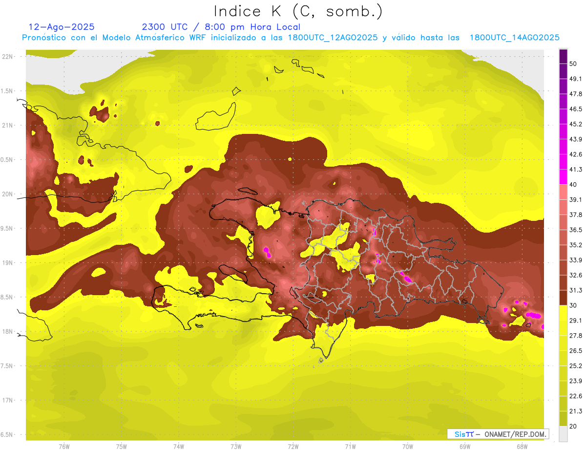586x453 pixels.
Task: Click the '73W' longitude label
Action: click(236, 447)
